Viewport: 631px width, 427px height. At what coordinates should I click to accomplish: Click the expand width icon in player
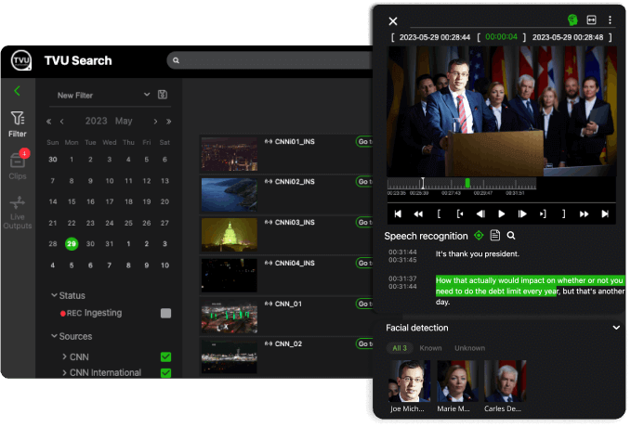tap(591, 19)
